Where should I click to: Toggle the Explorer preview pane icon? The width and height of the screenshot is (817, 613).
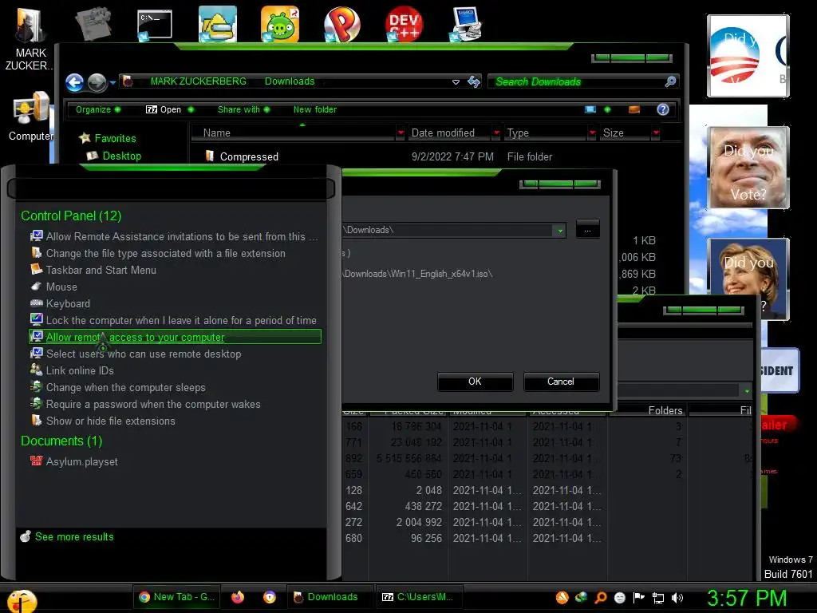point(634,109)
